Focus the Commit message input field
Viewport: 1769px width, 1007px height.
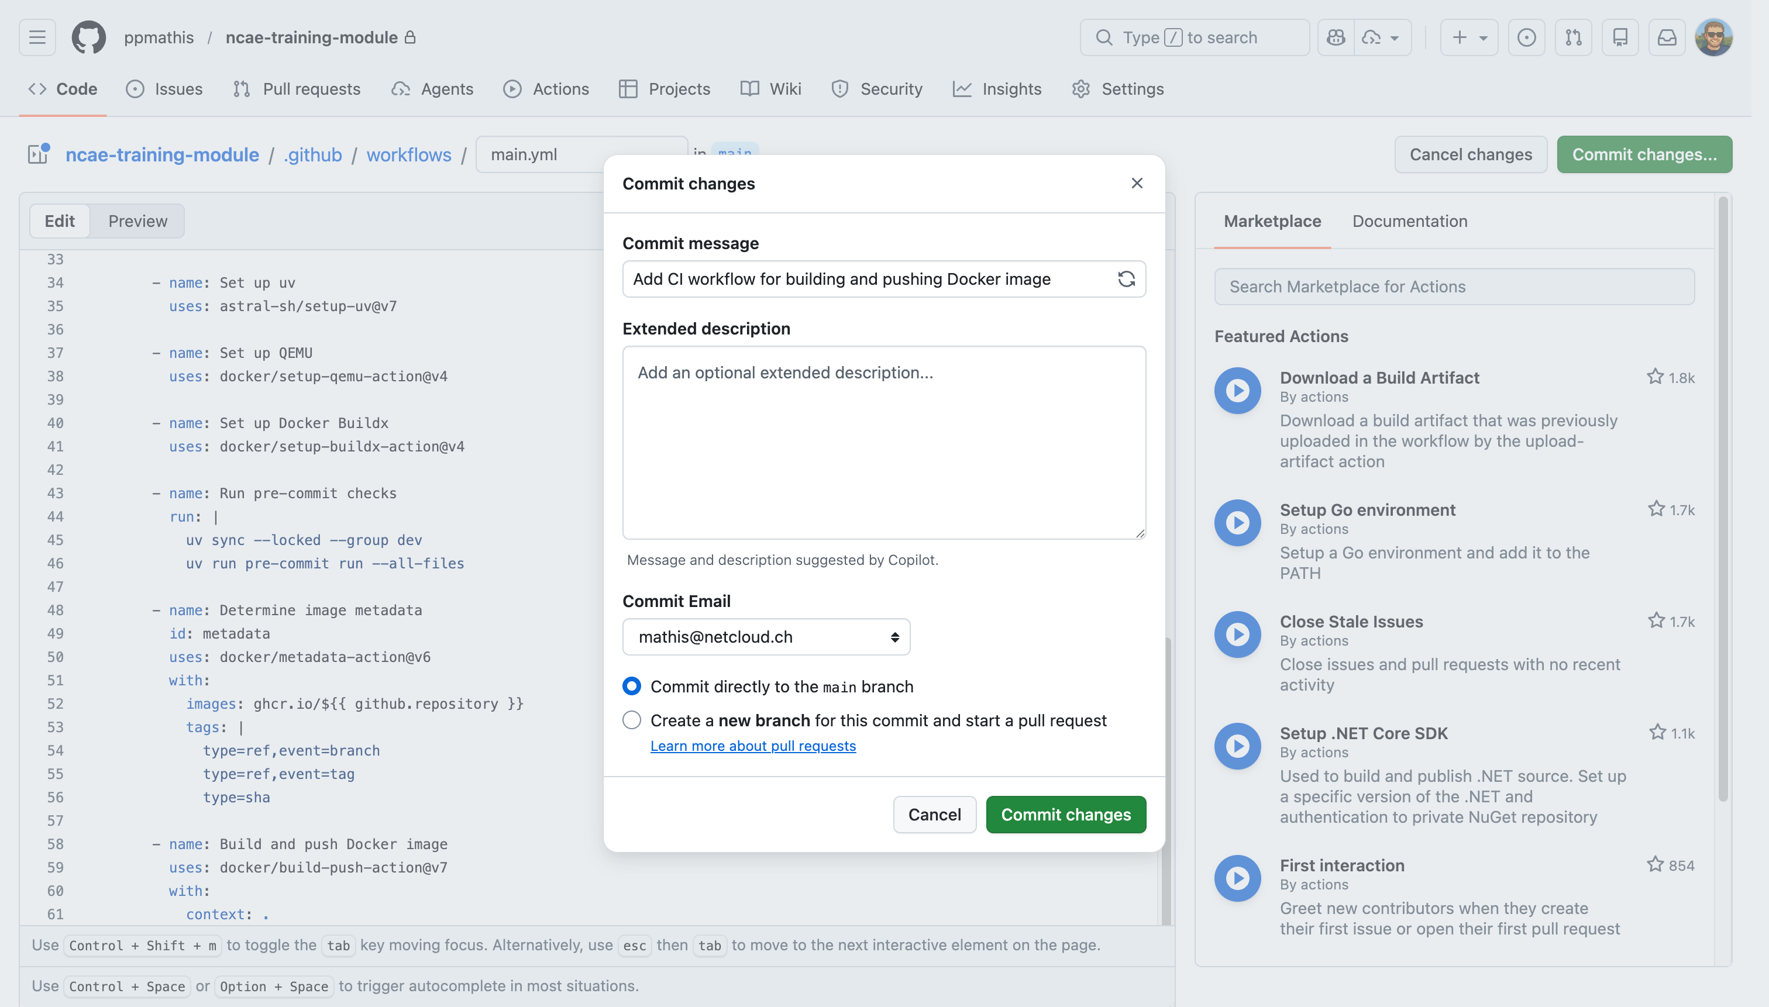point(884,279)
